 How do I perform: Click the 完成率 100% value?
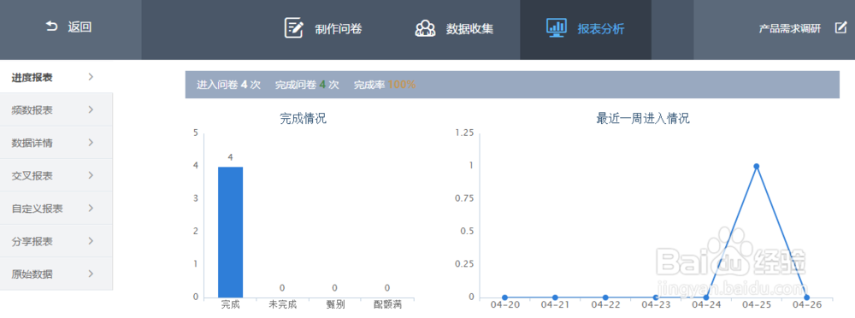[x=385, y=85]
